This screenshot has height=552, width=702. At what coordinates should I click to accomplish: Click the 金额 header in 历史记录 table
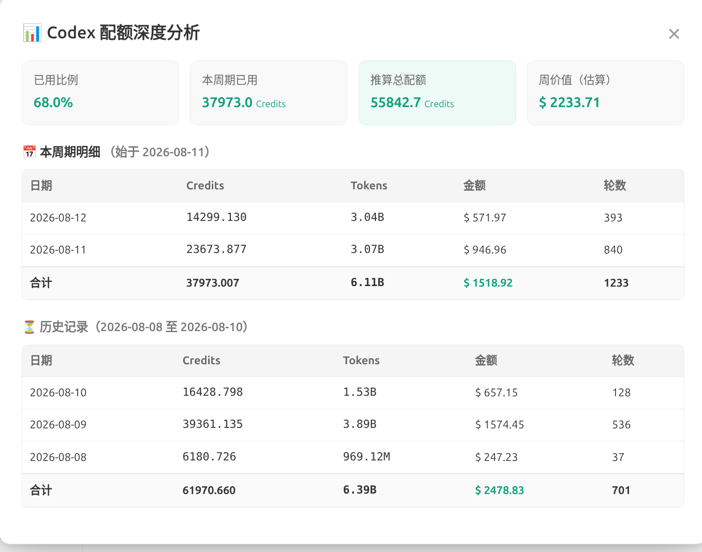pyautogui.click(x=486, y=361)
